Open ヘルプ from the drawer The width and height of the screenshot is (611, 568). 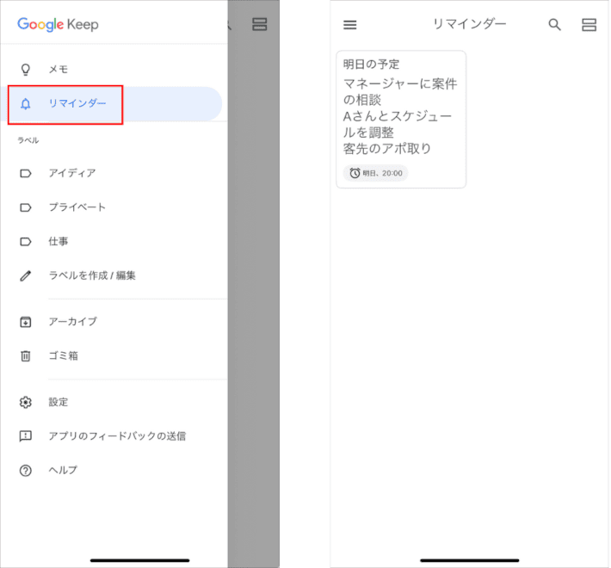pyautogui.click(x=62, y=471)
